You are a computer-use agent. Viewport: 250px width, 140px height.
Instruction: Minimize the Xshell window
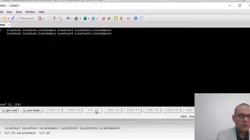click(230, 5)
